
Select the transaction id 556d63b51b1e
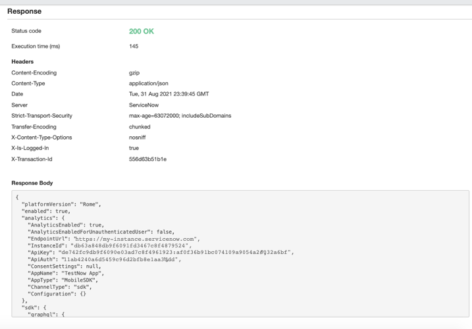point(147,159)
